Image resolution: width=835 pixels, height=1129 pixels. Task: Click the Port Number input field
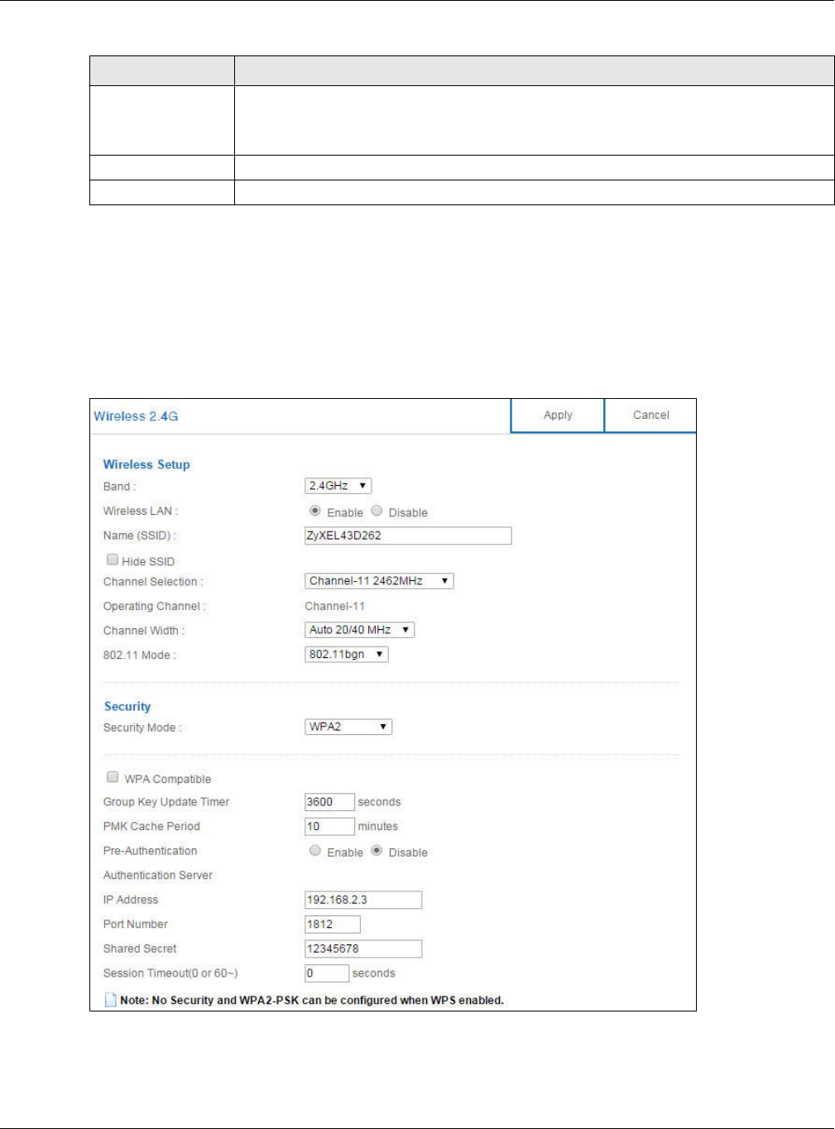point(333,925)
